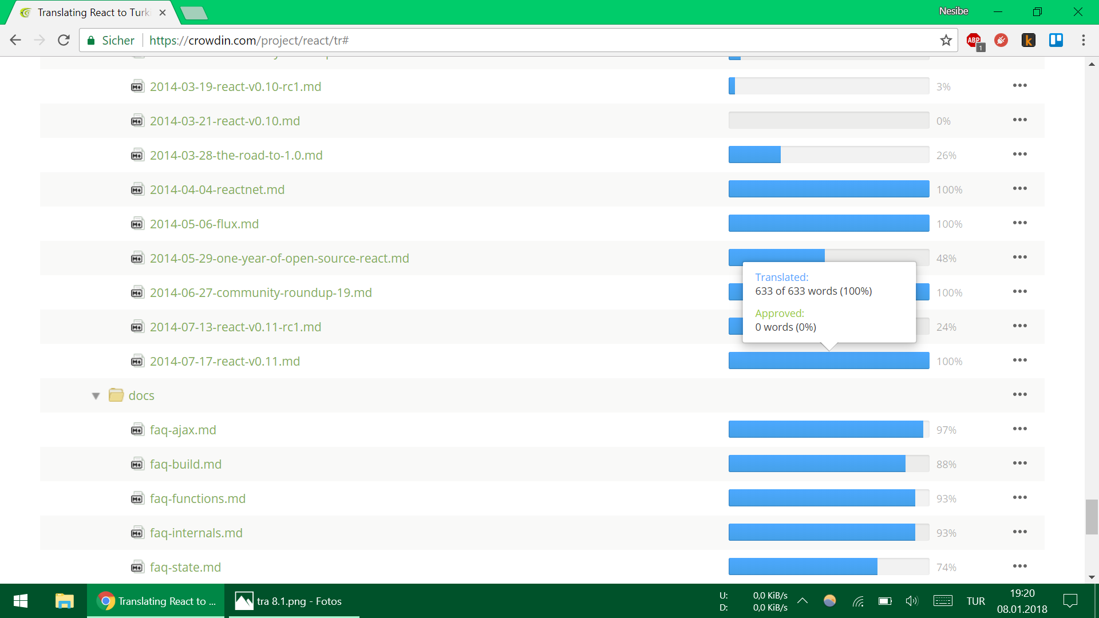Click the markdown icon of 2014-04-04-reactnet.md
The image size is (1099, 618).
point(137,189)
